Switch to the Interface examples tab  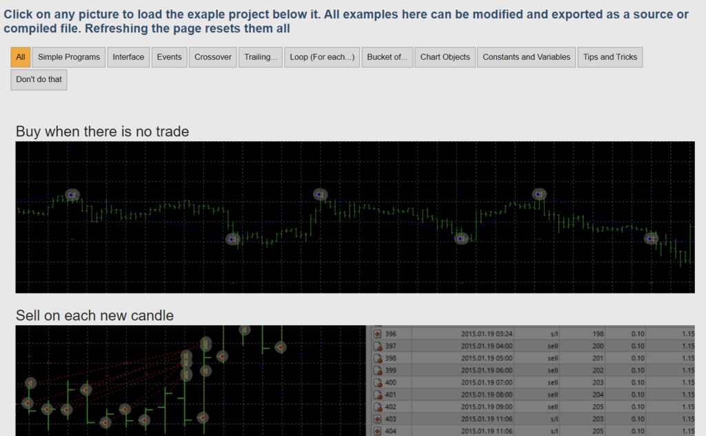[128, 57]
